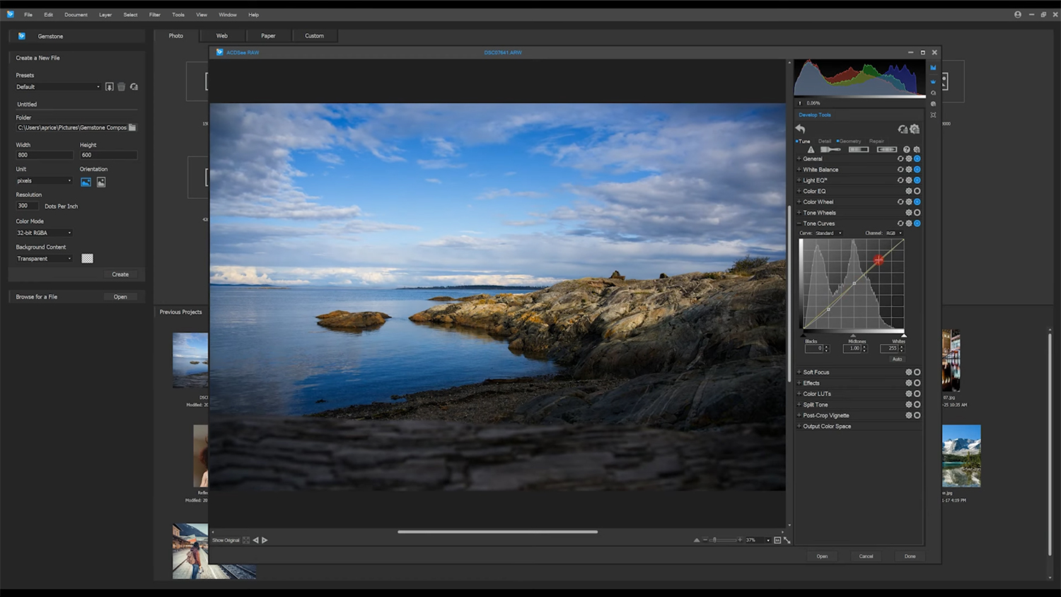Disable the Light EQ adjustment toggle
Image resolution: width=1061 pixels, height=597 pixels.
(x=917, y=180)
